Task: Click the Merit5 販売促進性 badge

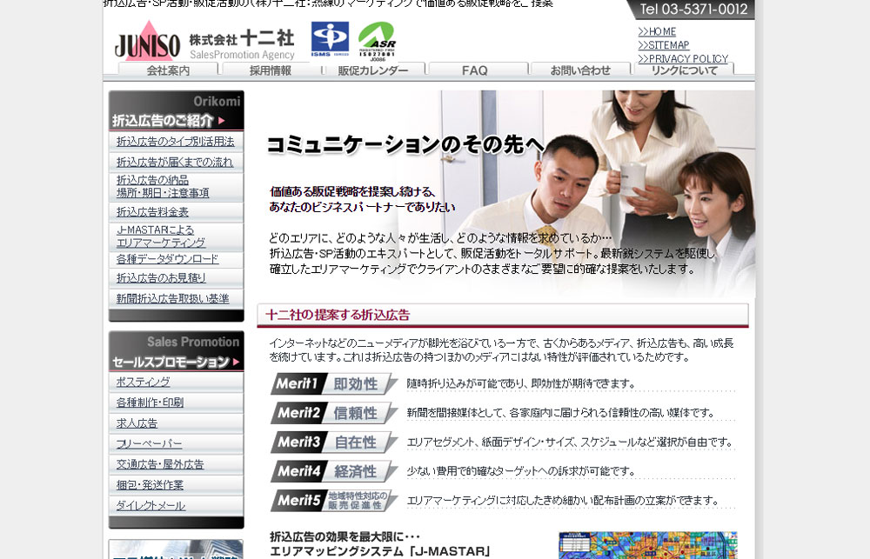Action: tap(333, 501)
